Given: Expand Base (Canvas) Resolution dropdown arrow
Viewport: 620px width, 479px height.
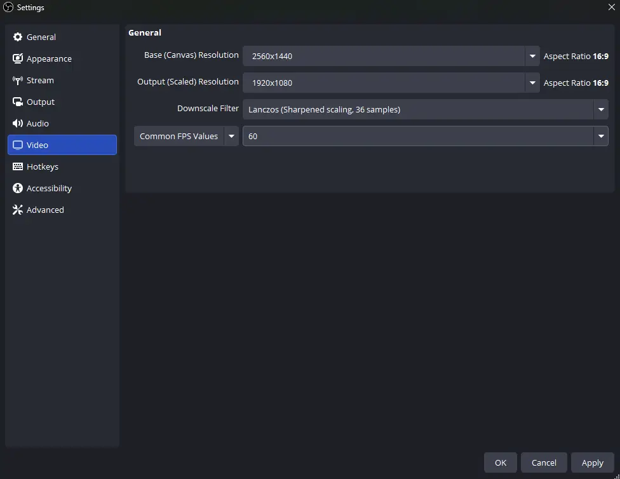Looking at the screenshot, I should click(532, 56).
